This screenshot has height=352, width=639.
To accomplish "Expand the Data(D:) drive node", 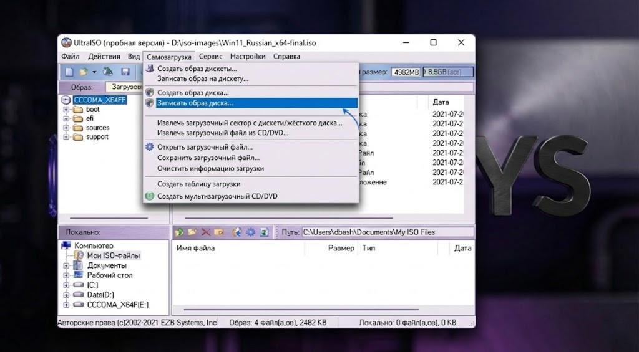I will tap(66, 295).
